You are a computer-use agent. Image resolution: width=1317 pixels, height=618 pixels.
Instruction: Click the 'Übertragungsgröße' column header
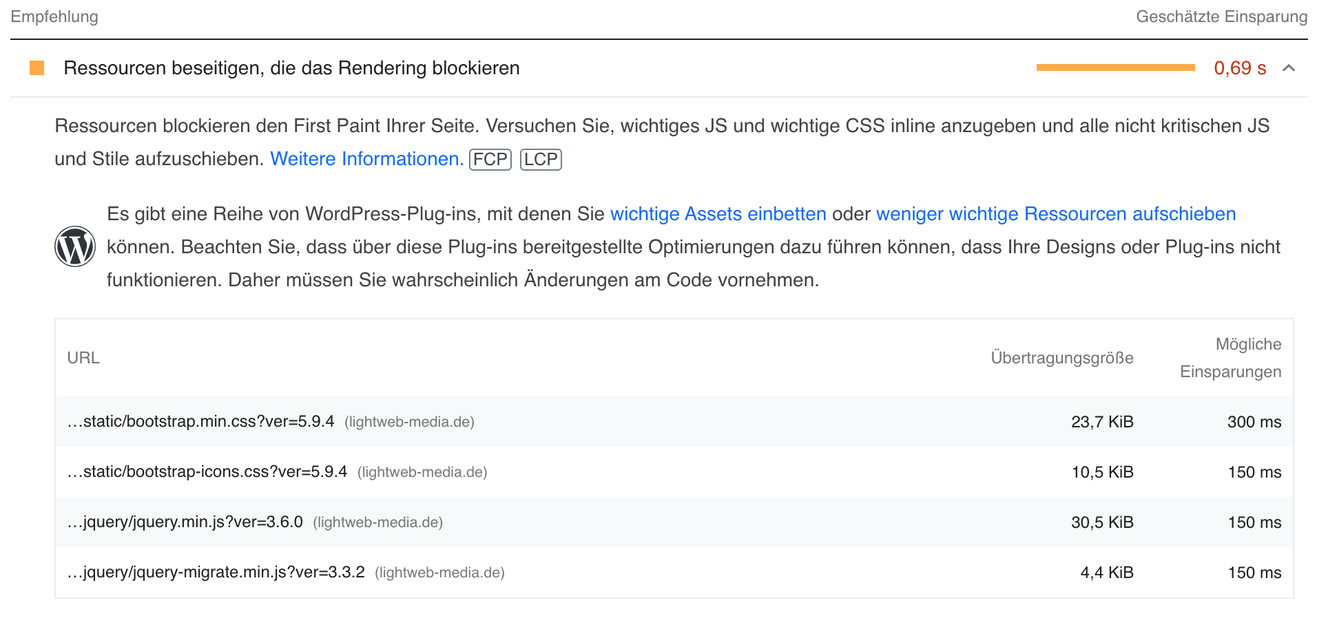click(1061, 357)
